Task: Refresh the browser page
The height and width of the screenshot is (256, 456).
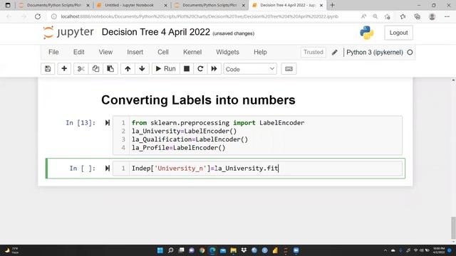Action: [38, 16]
